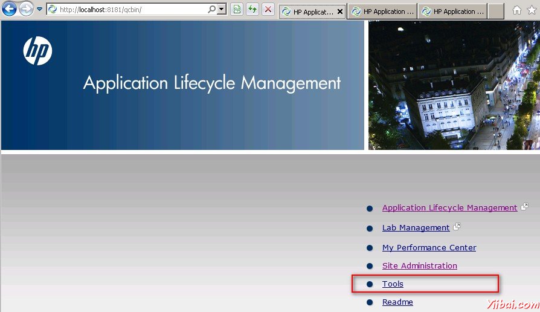Open a new blank browser tab
Screen dimensions: 540x312
click(x=496, y=11)
